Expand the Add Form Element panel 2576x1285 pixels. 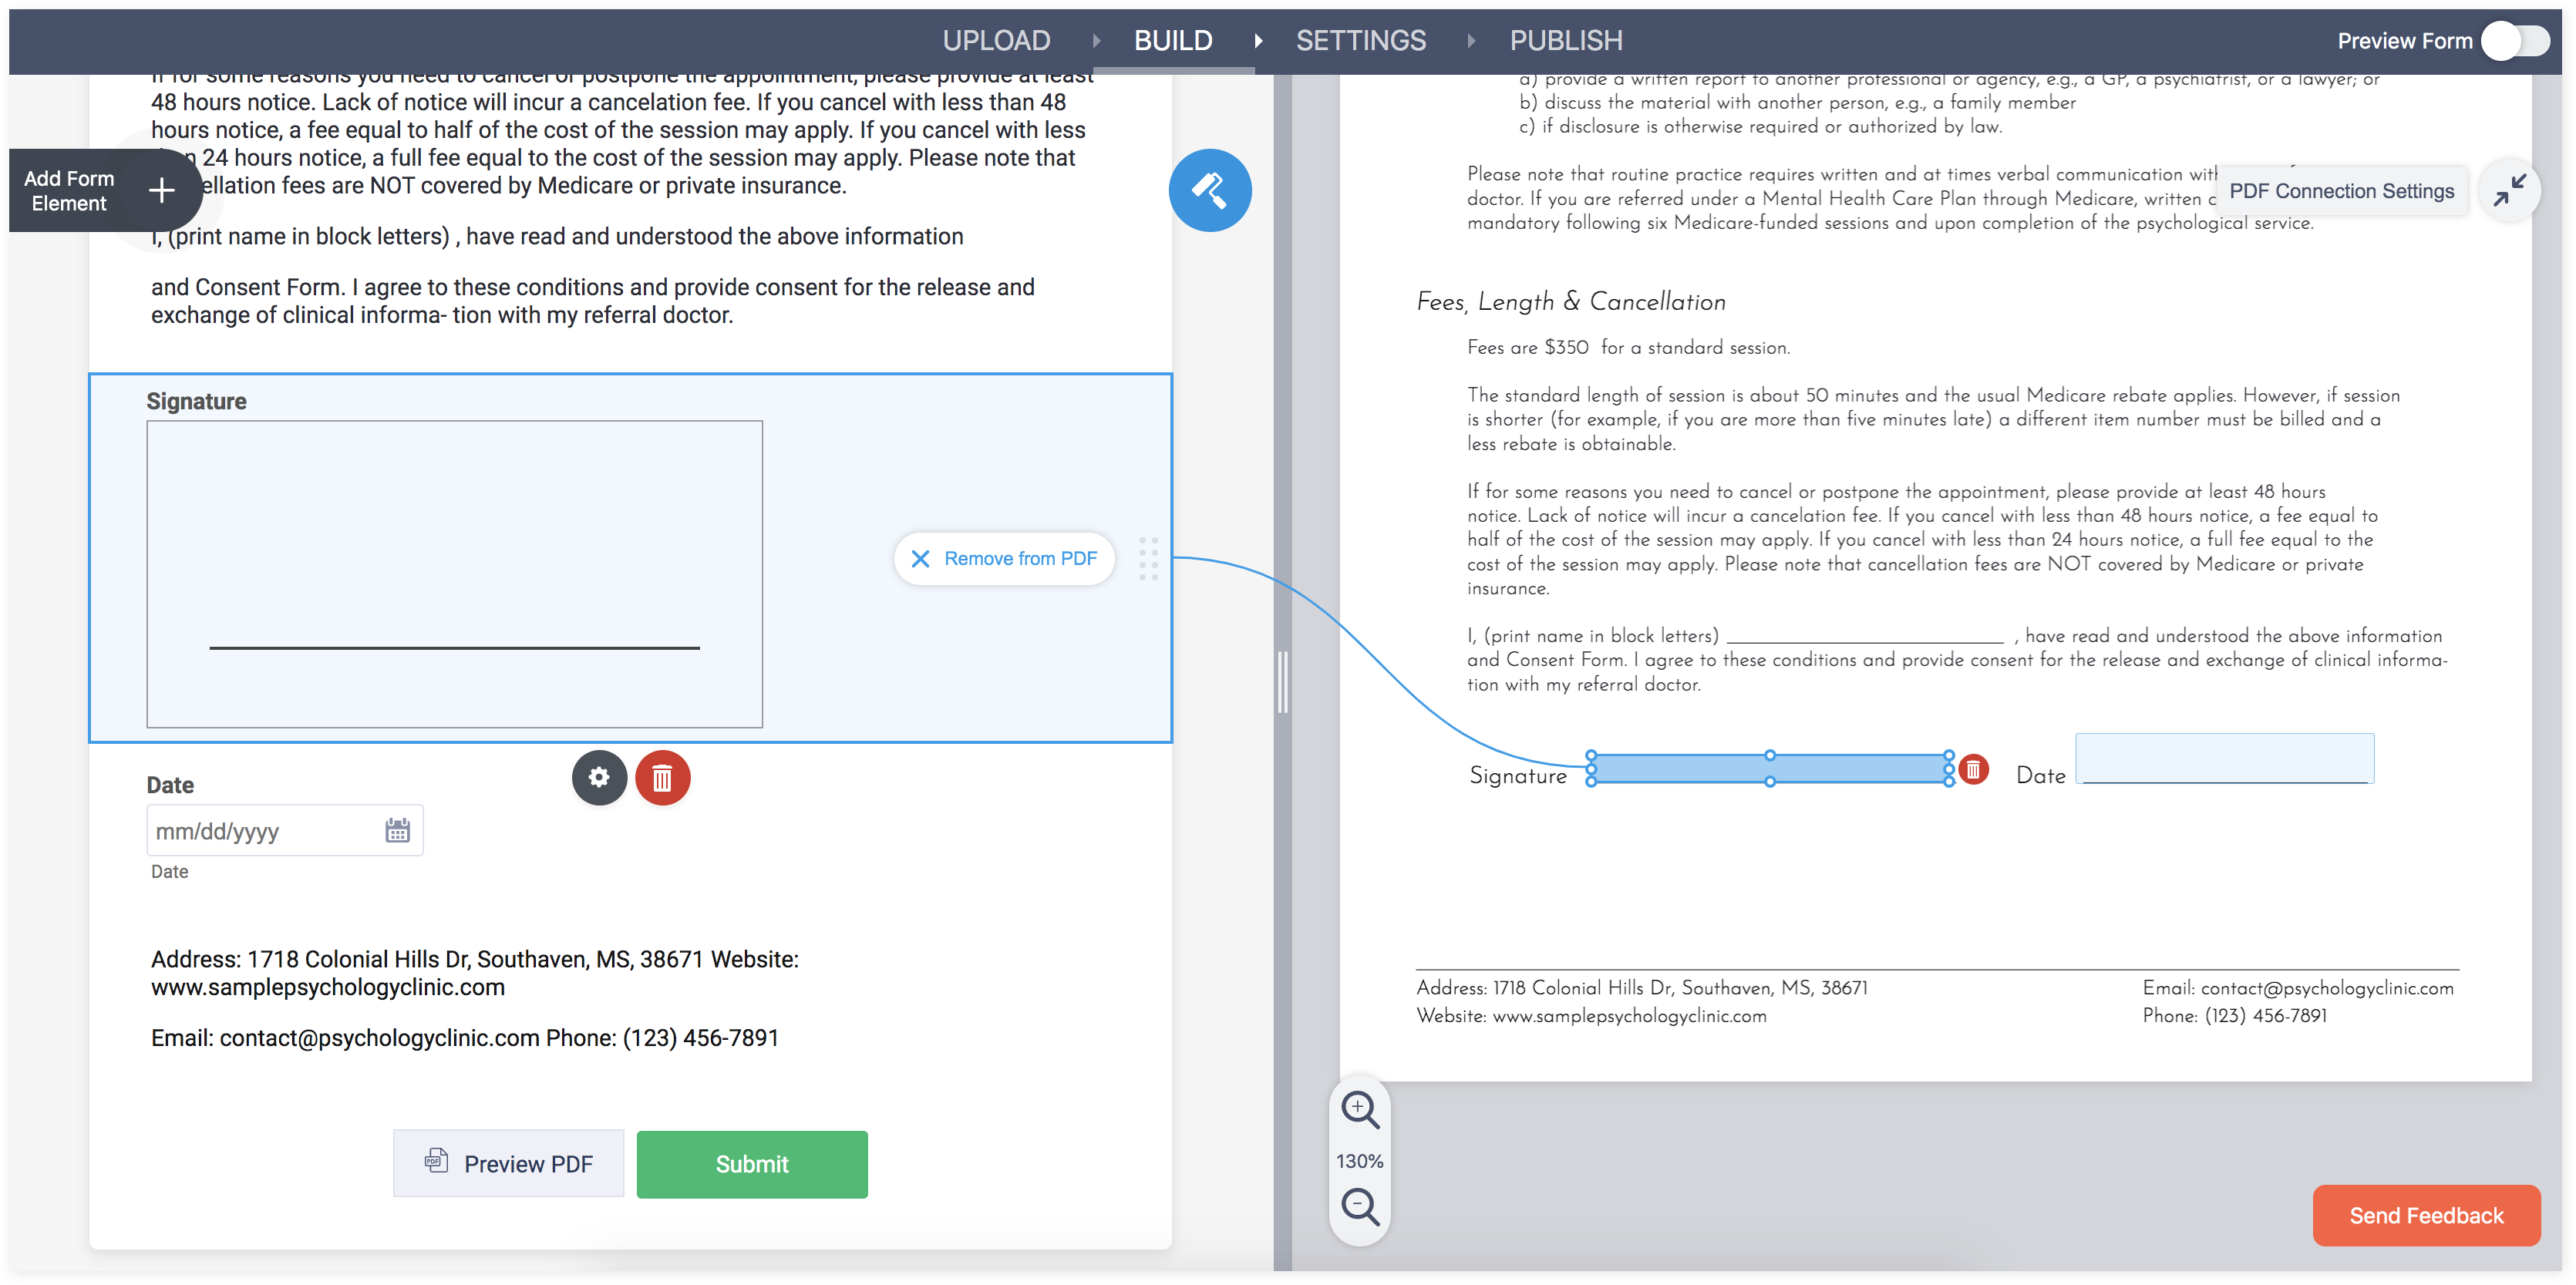tap(162, 190)
